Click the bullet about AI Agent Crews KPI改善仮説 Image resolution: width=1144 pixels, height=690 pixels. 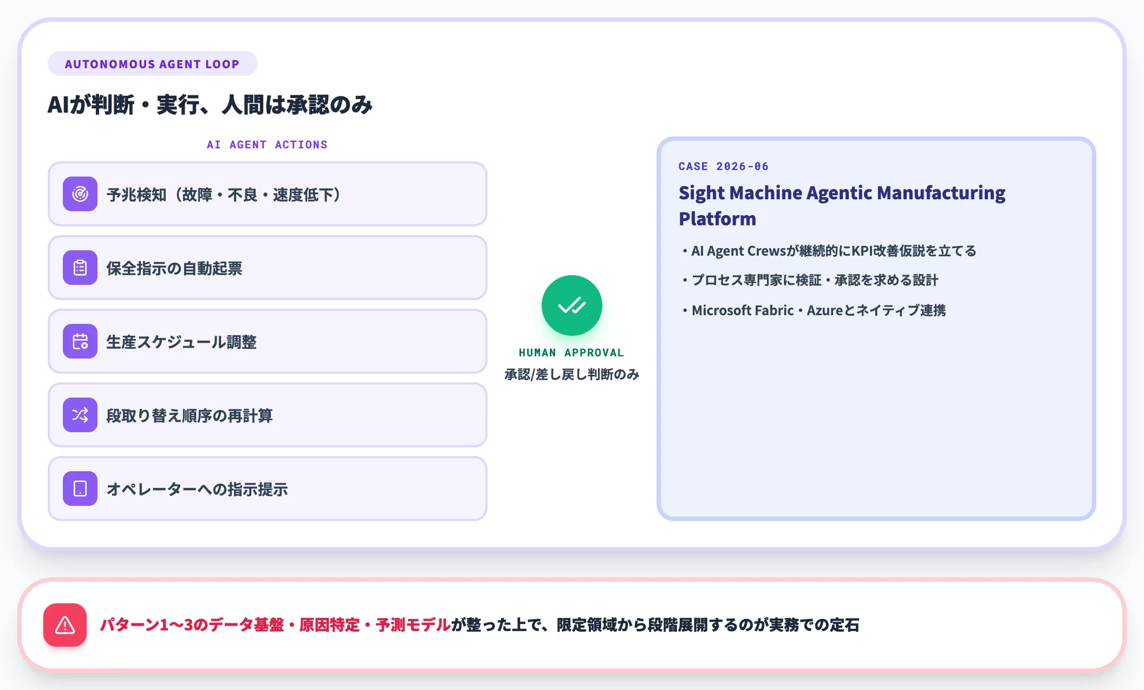(x=829, y=251)
